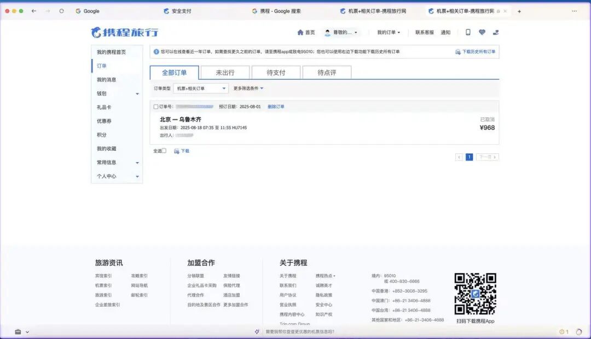Toggle the 全选 select-all checkbox
591x339 pixels.
[164, 151]
